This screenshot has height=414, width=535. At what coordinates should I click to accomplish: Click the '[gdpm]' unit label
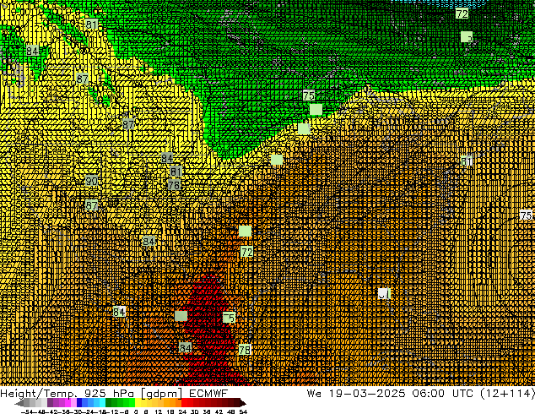point(162,394)
